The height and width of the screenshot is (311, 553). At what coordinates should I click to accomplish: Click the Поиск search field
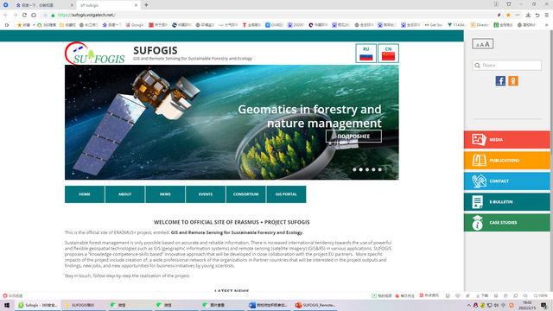506,66
